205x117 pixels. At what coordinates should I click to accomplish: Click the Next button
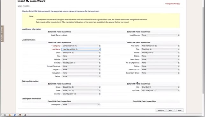click(170, 110)
